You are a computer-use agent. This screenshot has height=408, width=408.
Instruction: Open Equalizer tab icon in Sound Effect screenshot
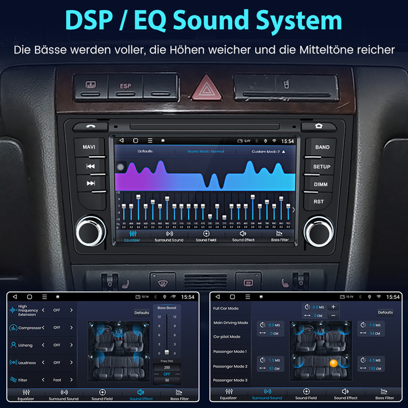tap(26, 392)
